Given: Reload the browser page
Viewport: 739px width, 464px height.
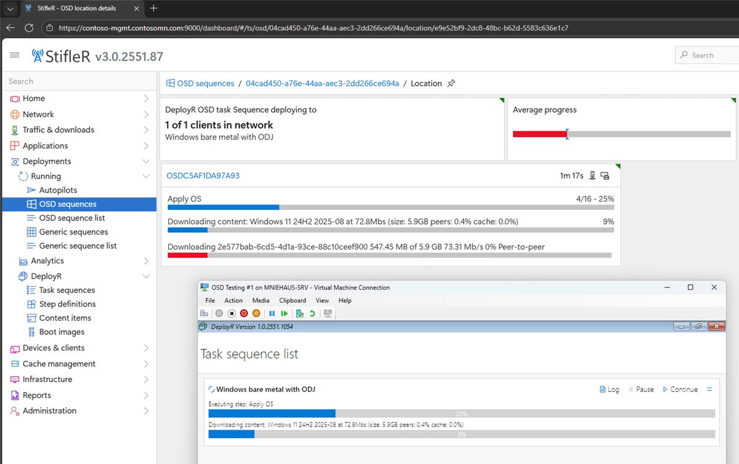Looking at the screenshot, I should point(29,28).
